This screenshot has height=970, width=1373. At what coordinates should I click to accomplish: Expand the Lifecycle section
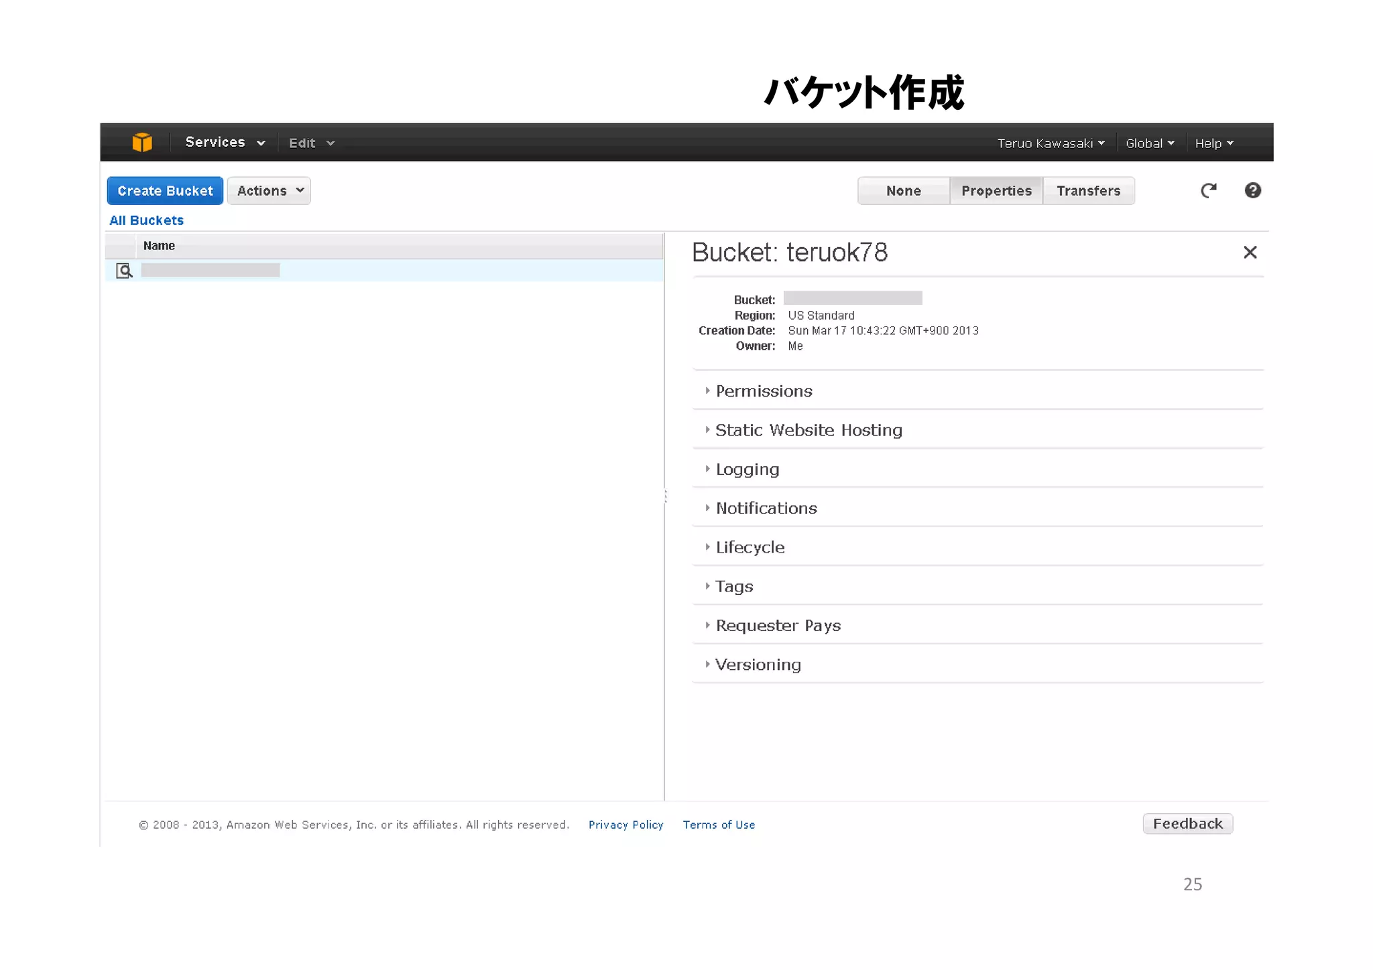pyautogui.click(x=977, y=547)
